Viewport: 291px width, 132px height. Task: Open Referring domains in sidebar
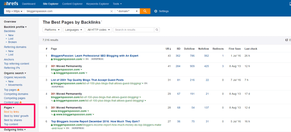click(x=15, y=47)
